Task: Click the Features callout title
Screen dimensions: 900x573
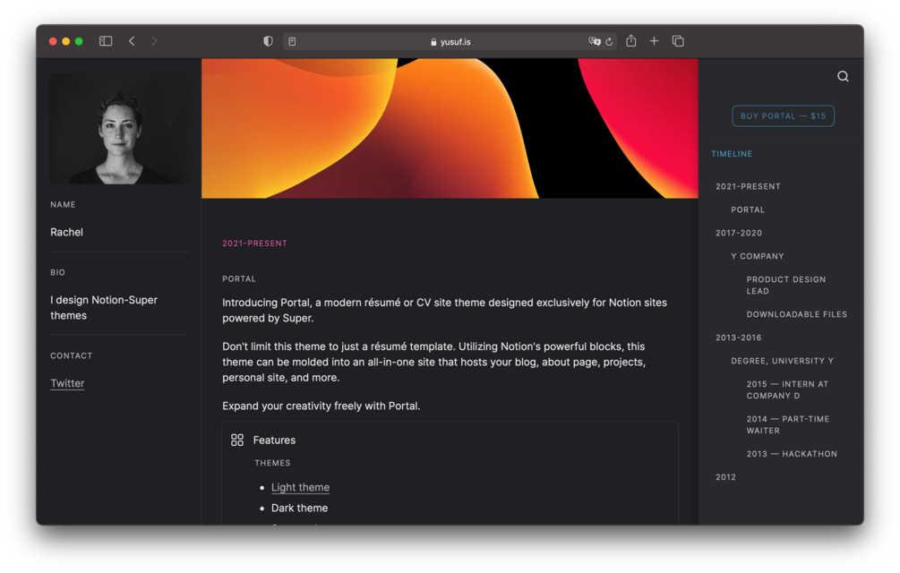Action: click(x=274, y=440)
